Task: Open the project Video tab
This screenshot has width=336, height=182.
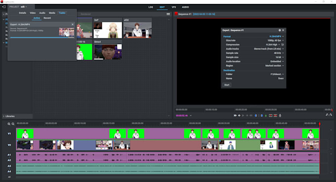Action: pos(33,13)
